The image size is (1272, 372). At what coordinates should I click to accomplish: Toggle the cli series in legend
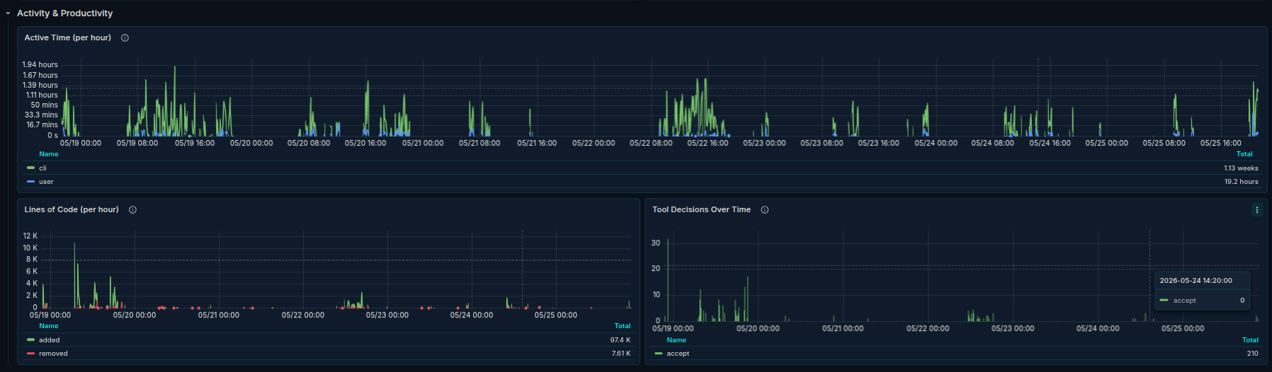click(42, 168)
